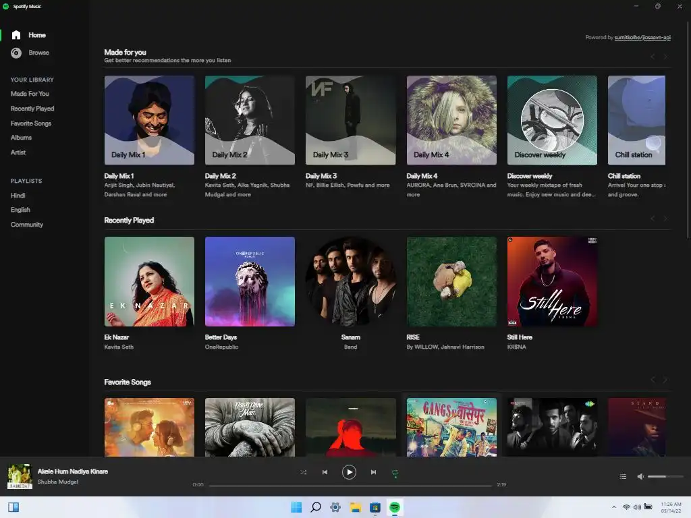Open the Hindi playlist
The height and width of the screenshot is (518, 691).
(x=18, y=195)
